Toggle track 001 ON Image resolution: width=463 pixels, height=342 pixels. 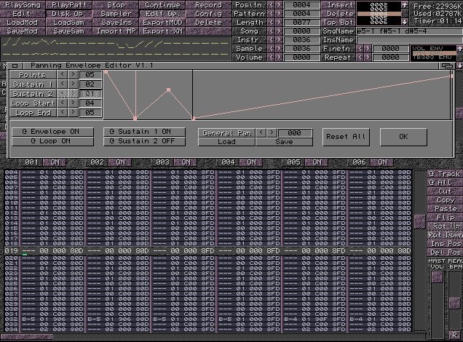[x=55, y=162]
